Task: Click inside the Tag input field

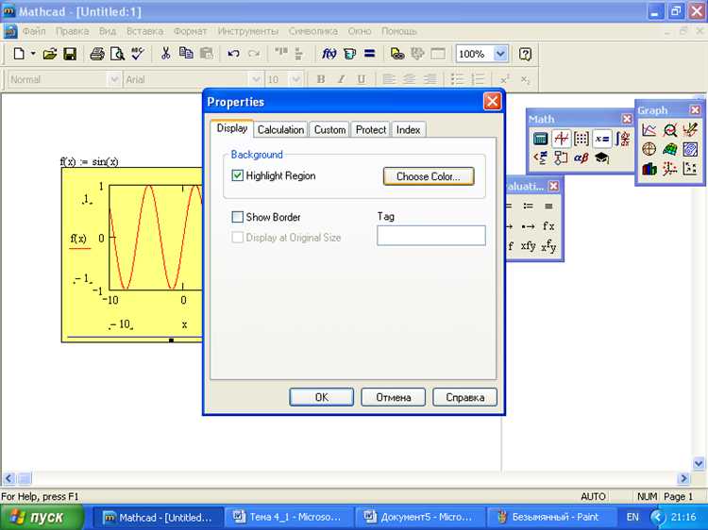Action: (x=431, y=236)
